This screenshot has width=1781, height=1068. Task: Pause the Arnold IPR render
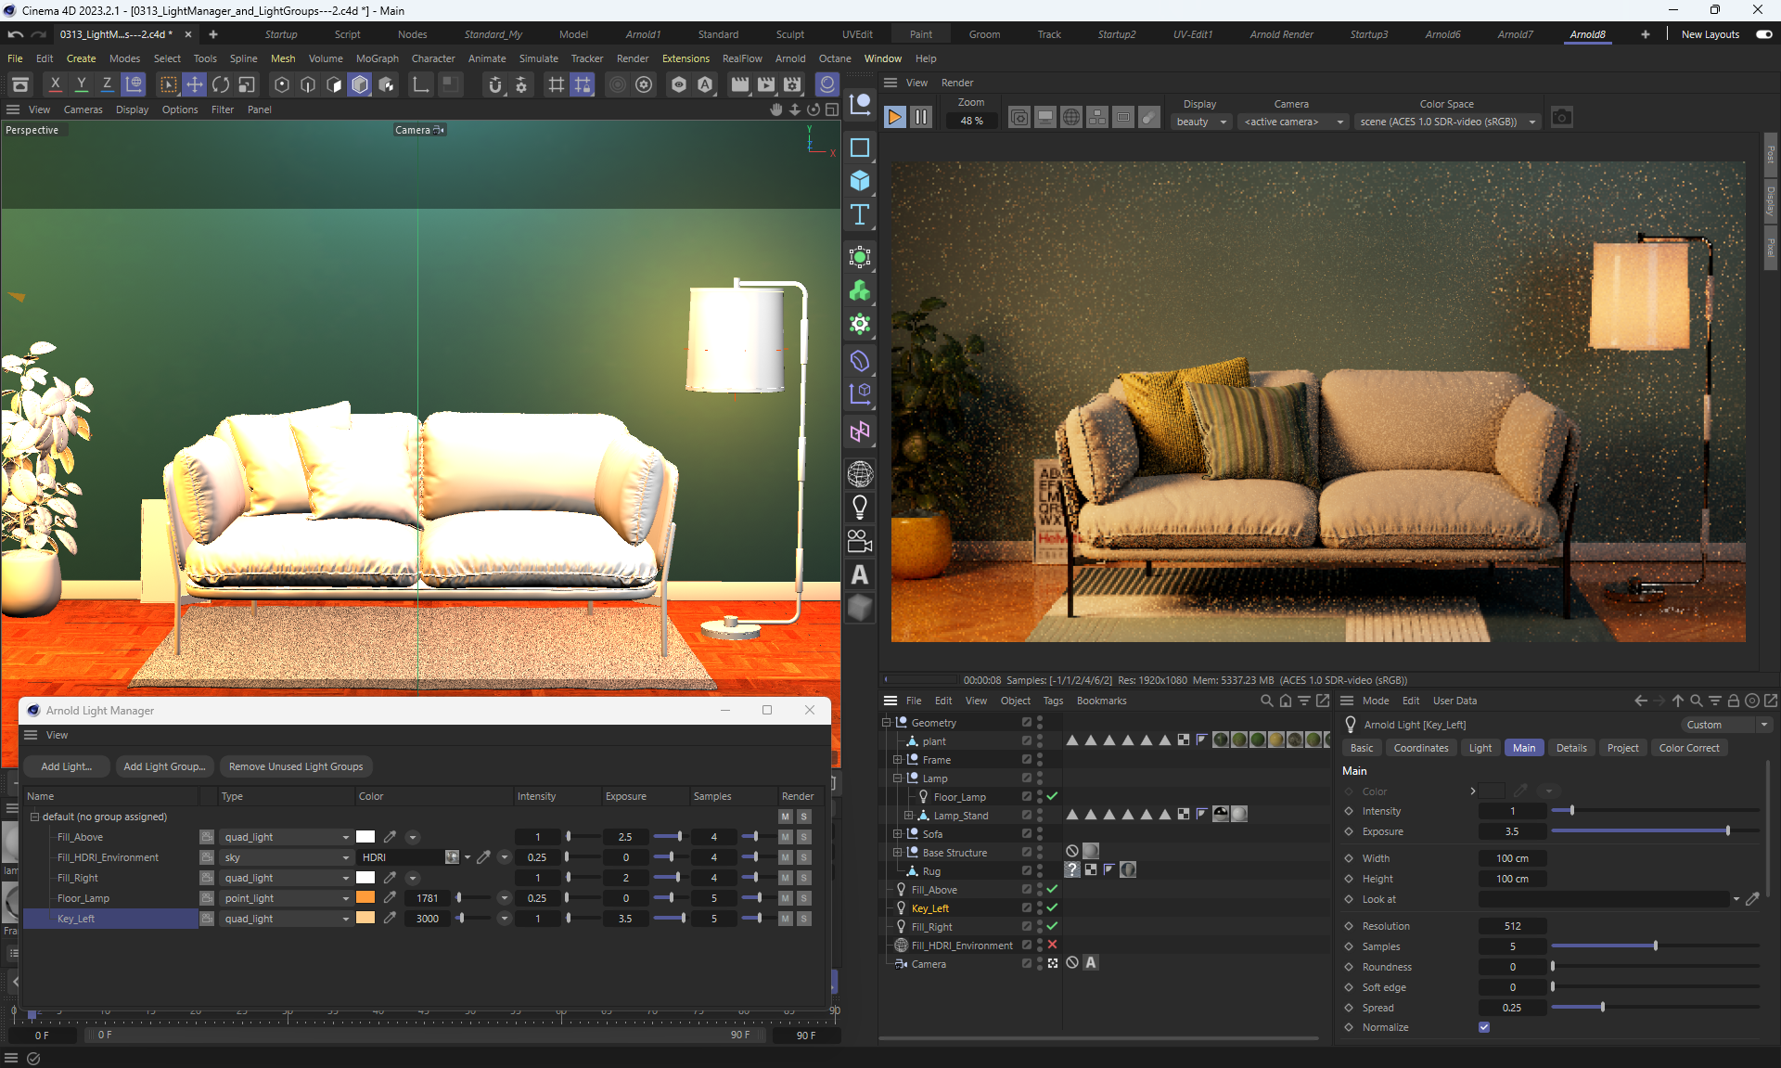(x=920, y=118)
